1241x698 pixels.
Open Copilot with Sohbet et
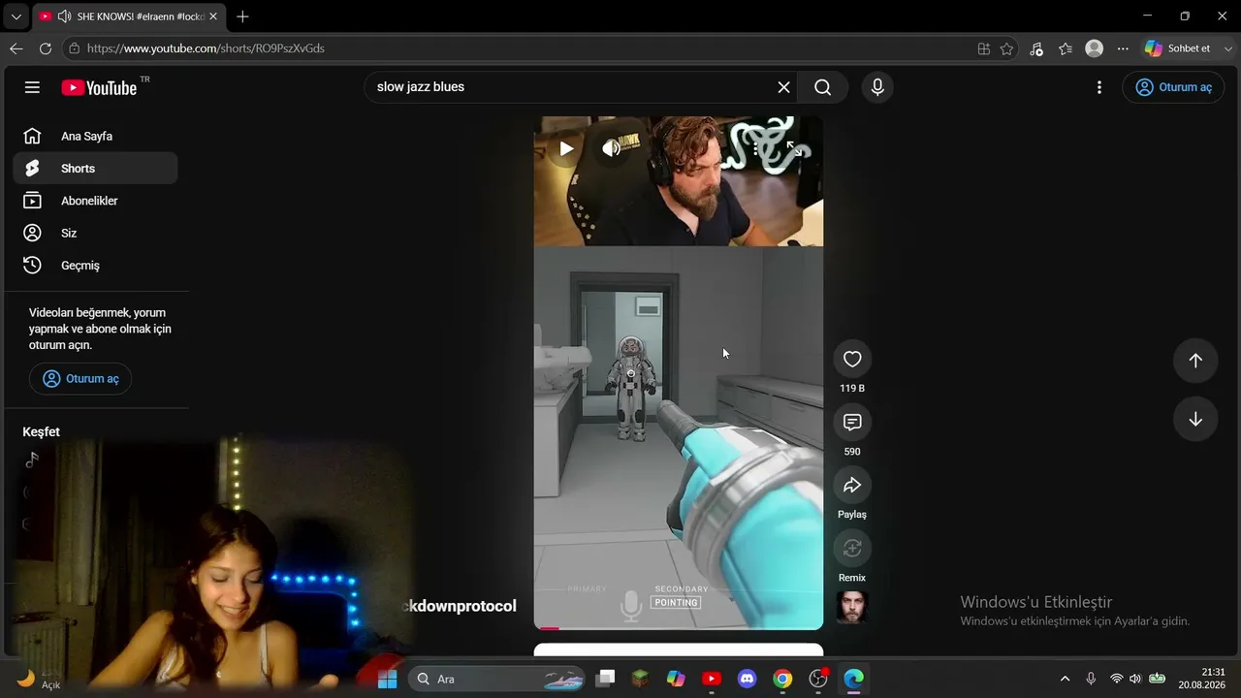coord(1178,48)
